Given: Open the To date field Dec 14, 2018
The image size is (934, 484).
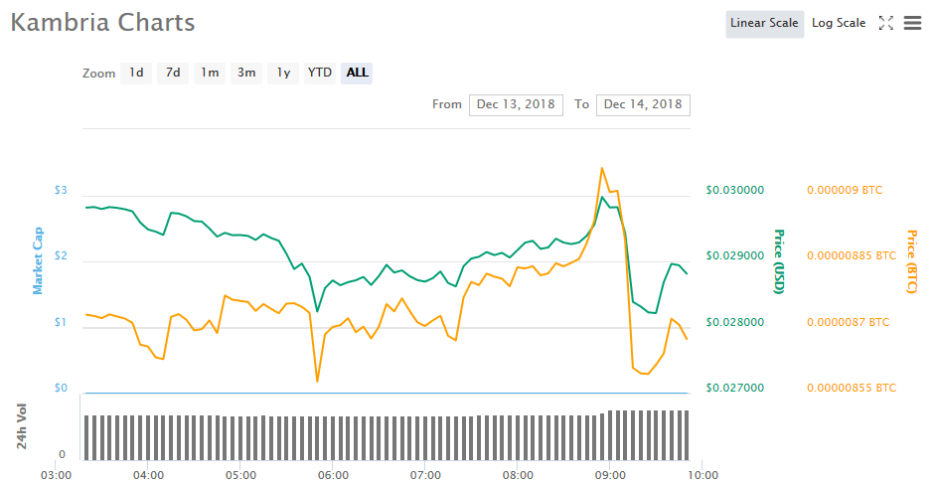Looking at the screenshot, I should click(643, 104).
